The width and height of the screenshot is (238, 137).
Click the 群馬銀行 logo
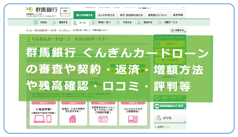pos(42,10)
